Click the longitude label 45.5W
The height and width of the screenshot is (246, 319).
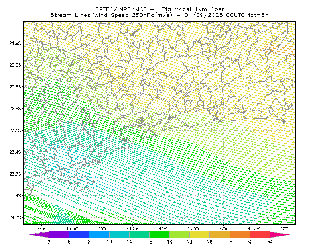(72, 228)
